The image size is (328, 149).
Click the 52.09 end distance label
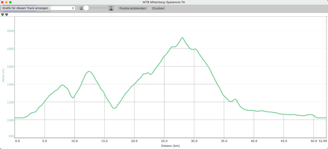click(x=323, y=141)
